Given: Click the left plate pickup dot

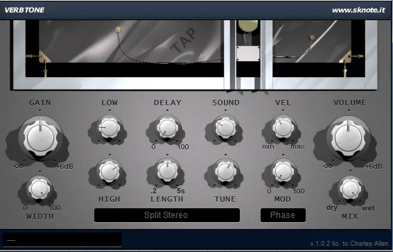Looking at the screenshot, I should click(x=118, y=31).
